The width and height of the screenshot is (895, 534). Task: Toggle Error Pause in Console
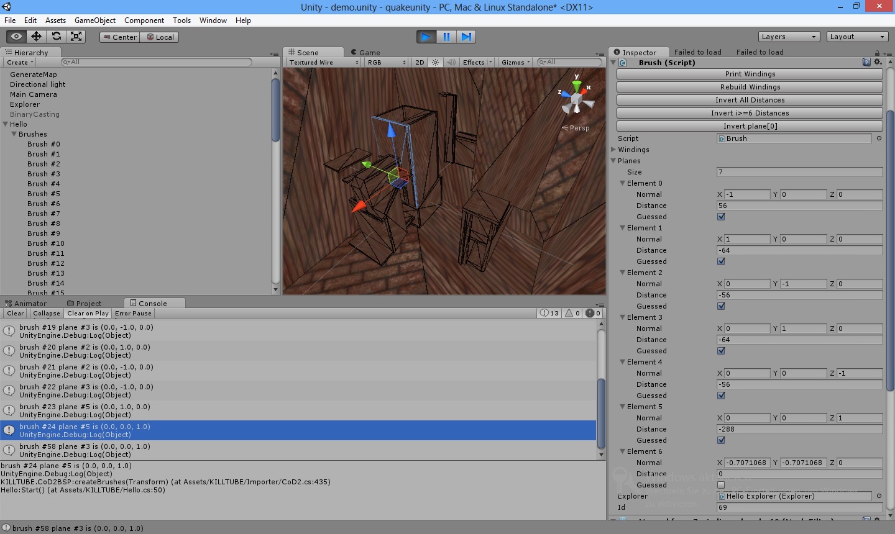[x=133, y=313]
